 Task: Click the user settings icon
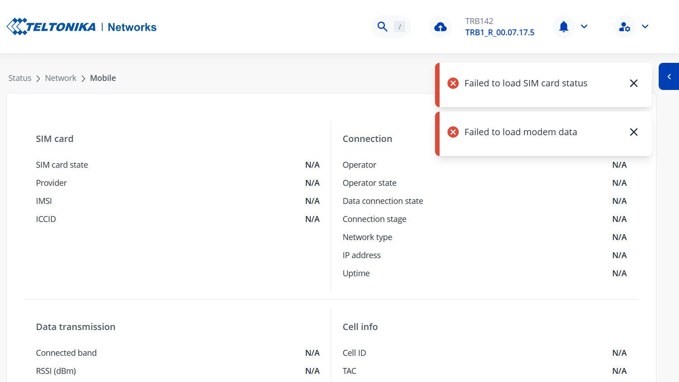tap(624, 27)
